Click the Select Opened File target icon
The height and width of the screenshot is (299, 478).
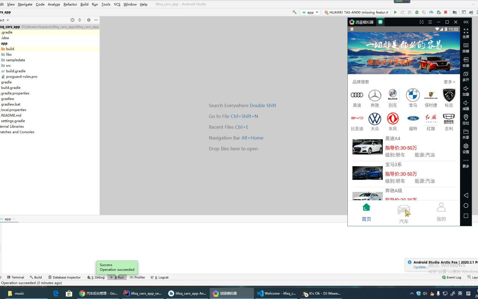click(x=72, y=20)
